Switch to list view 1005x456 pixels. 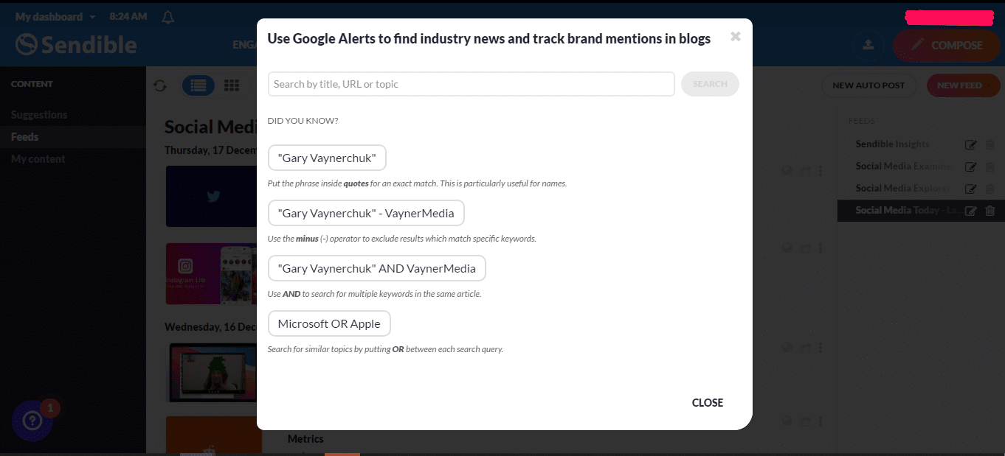198,85
